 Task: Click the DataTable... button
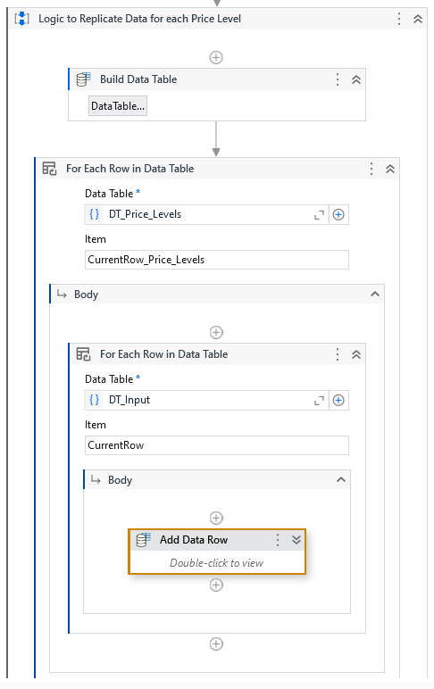coord(118,106)
